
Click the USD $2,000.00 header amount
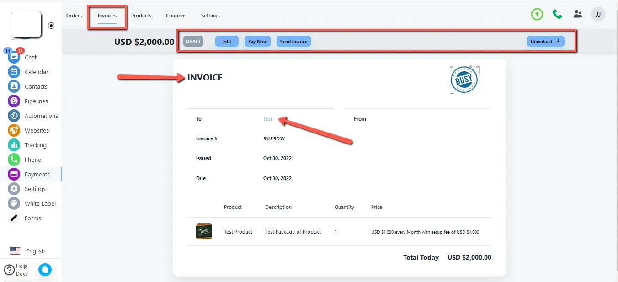[x=144, y=42]
